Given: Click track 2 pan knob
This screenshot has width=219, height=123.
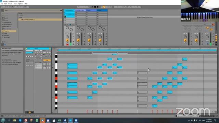Looking at the screenshot, I should (x=78, y=37).
